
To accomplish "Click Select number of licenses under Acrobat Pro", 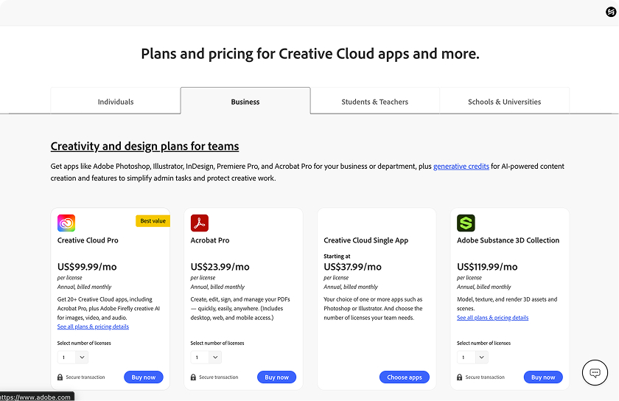I will pos(217,344).
